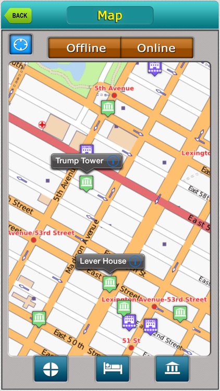Click the Map title label

tap(110, 16)
